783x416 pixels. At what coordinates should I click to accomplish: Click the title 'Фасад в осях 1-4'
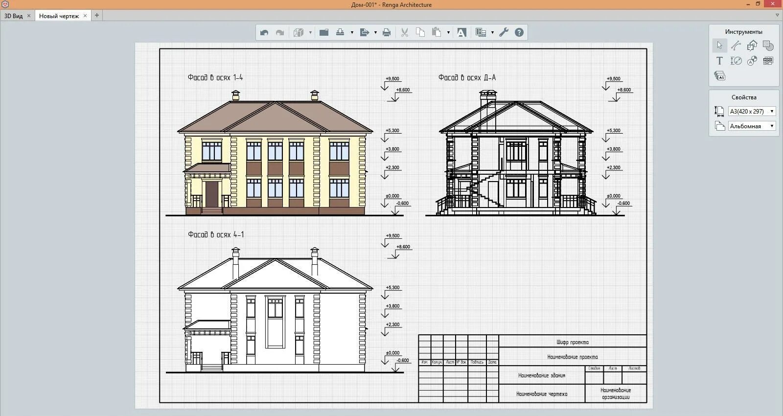[215, 77]
